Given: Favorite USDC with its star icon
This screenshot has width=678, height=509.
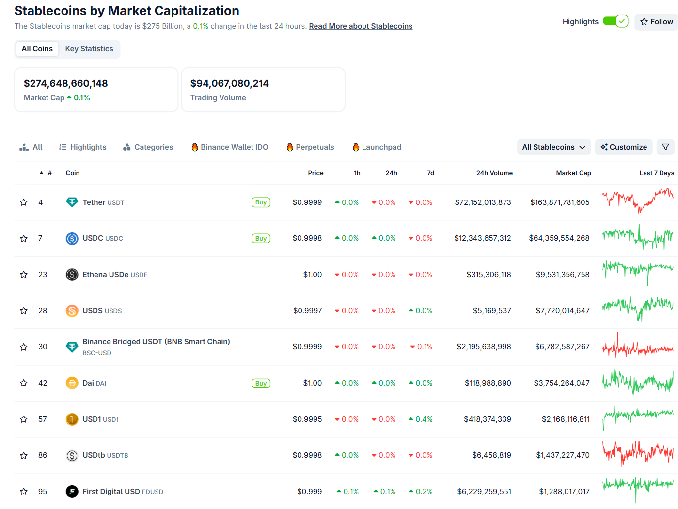Looking at the screenshot, I should coord(24,238).
